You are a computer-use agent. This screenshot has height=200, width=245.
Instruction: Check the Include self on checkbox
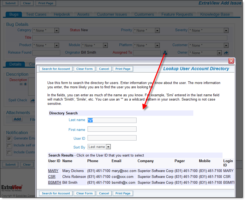[x=9, y=146]
